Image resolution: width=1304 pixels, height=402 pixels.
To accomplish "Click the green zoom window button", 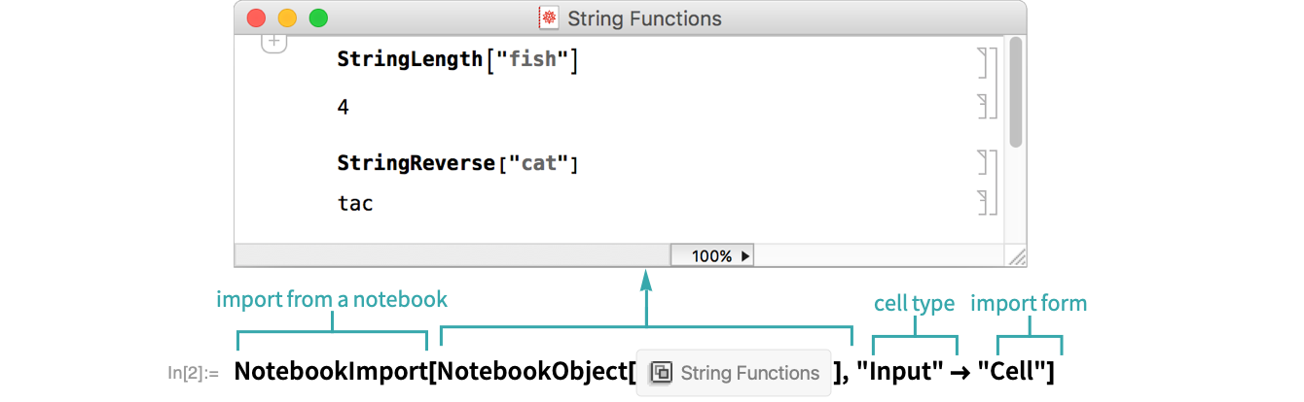I will point(318,18).
